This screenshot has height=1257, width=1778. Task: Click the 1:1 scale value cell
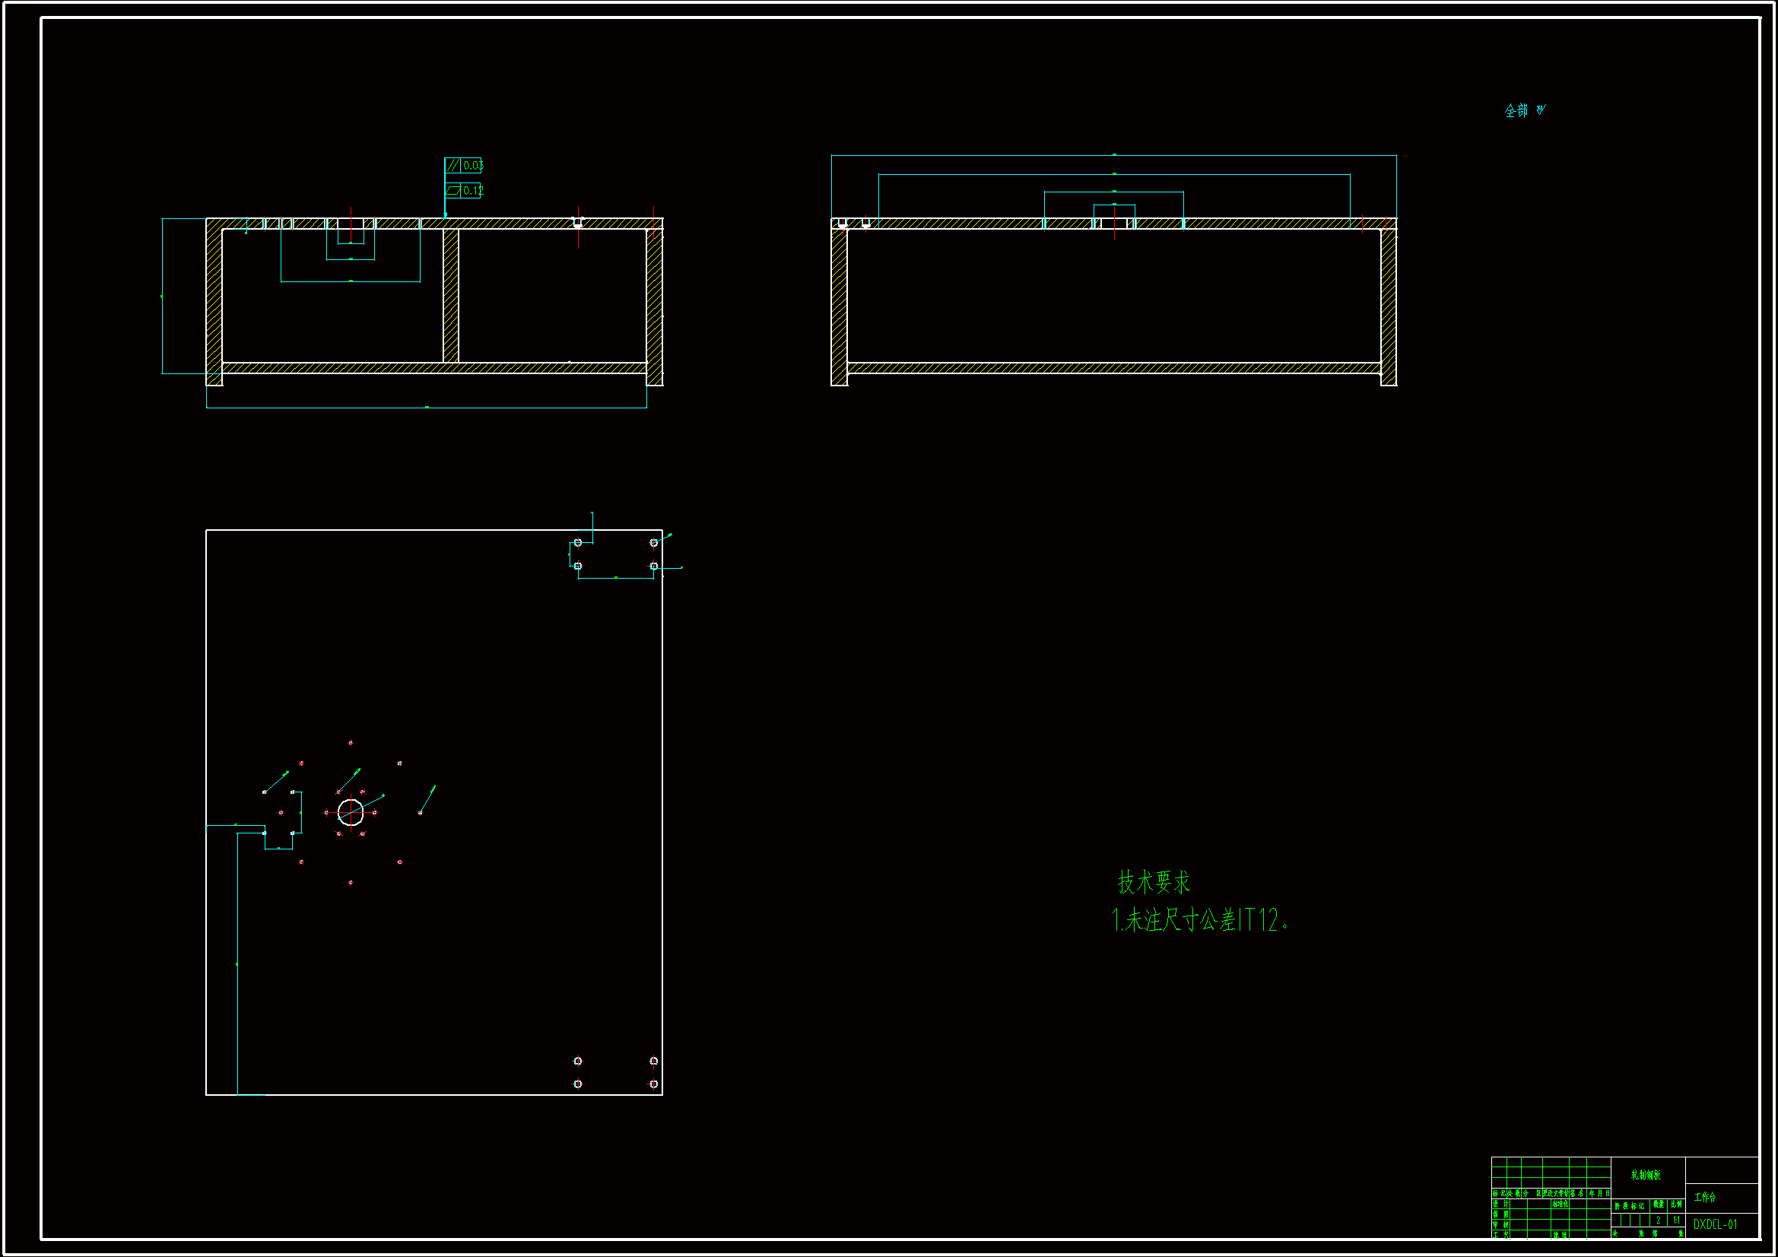coord(1676,1220)
